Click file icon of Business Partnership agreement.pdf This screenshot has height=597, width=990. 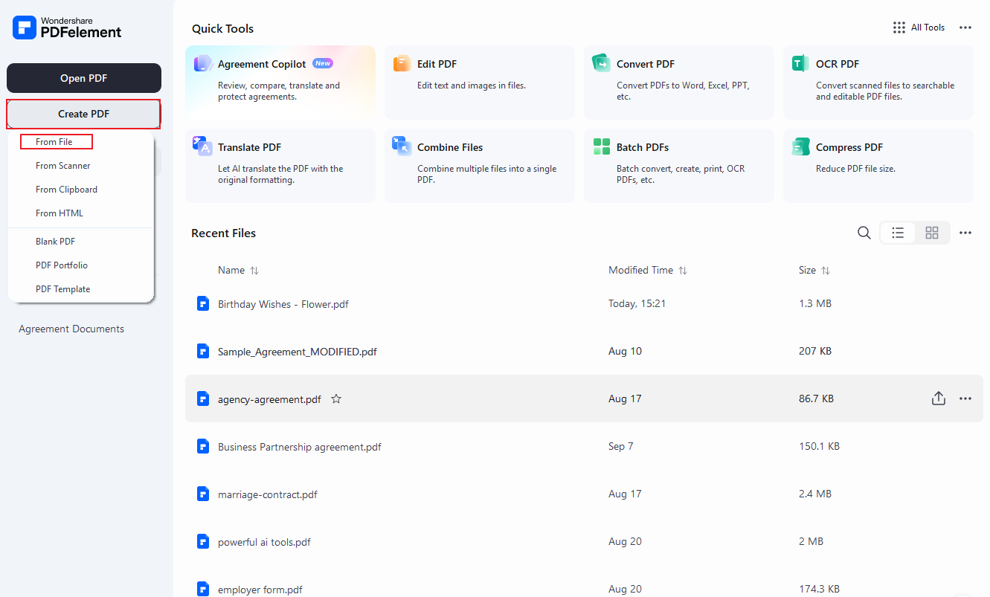pyautogui.click(x=203, y=446)
